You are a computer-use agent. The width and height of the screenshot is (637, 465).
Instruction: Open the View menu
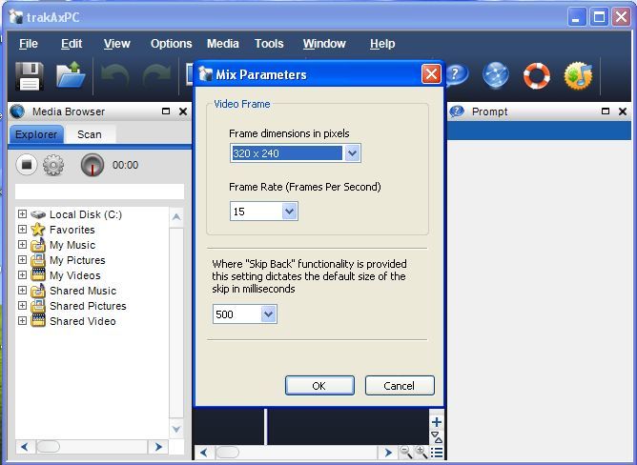117,44
